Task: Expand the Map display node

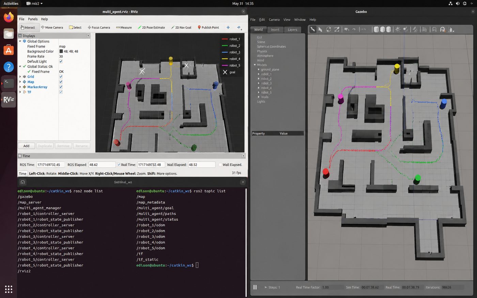Action: click(x=20, y=82)
